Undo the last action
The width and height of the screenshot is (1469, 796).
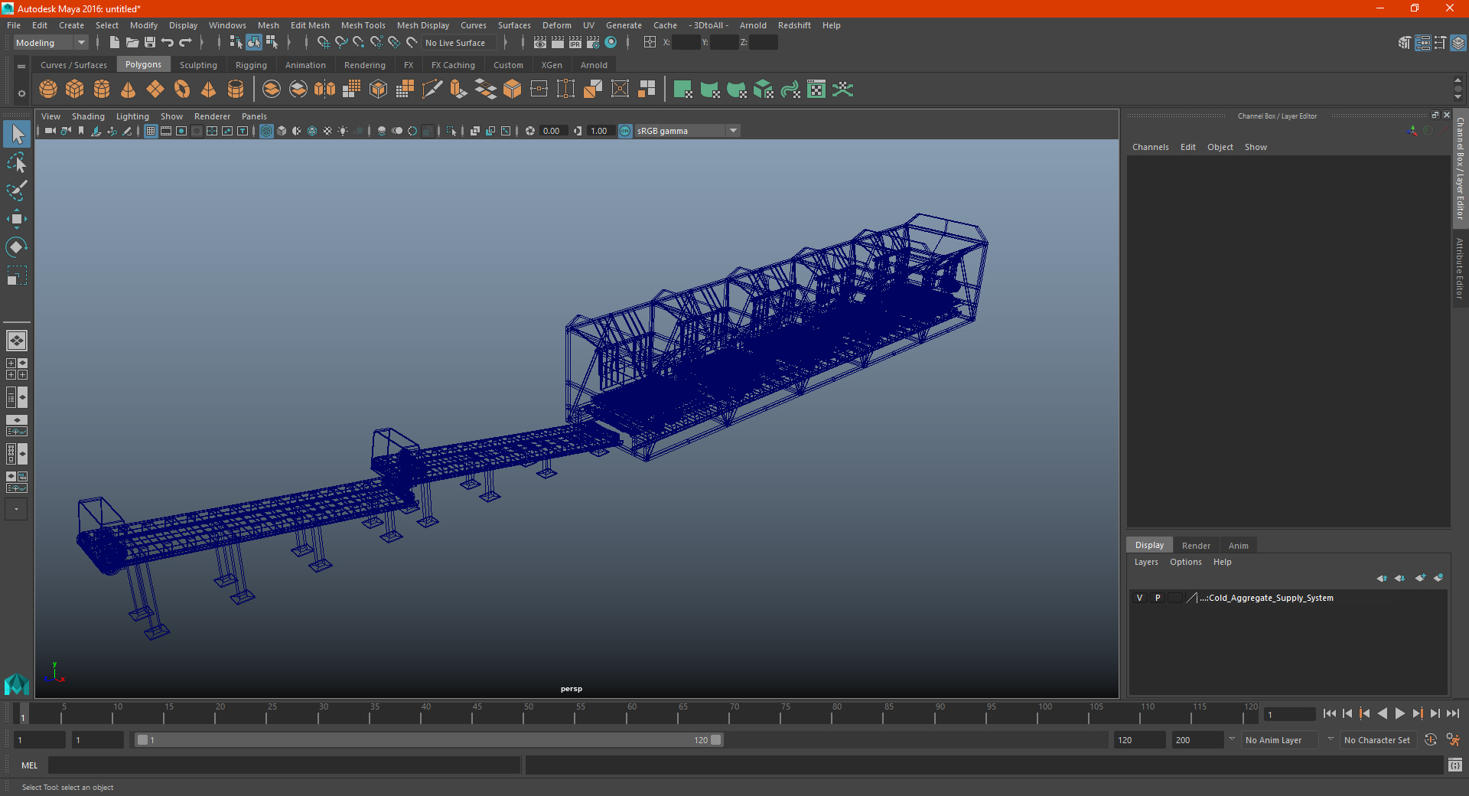coord(168,43)
